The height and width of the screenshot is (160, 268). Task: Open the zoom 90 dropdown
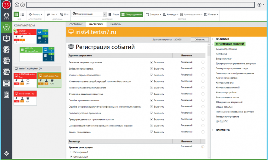[64, 14]
